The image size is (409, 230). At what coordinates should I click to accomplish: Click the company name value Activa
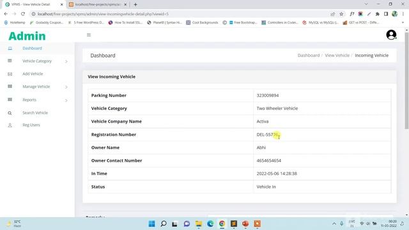point(263,121)
